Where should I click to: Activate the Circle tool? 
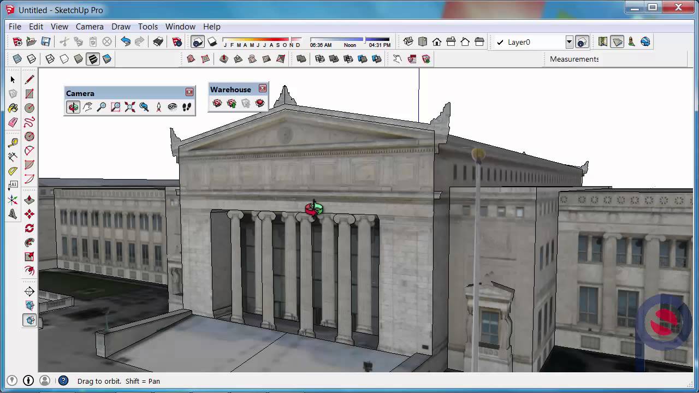click(x=29, y=108)
